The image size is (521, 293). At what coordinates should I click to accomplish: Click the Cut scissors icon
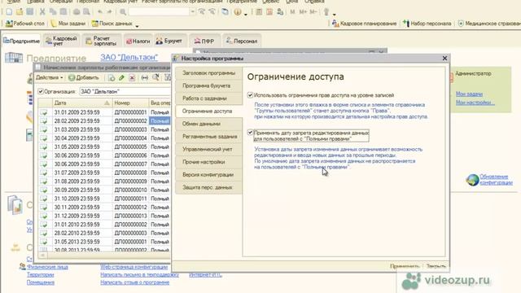point(42,12)
